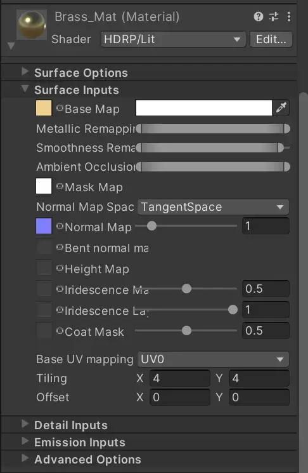Open the three-dot material context menu
The height and width of the screenshot is (473, 308).
[289, 17]
